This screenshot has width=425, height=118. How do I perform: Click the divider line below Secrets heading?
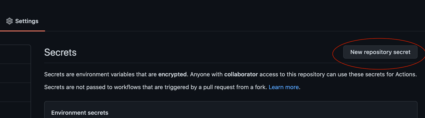click(186, 63)
